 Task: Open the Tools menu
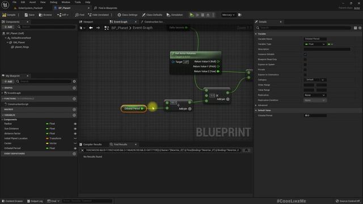pyautogui.click(x=78, y=2)
